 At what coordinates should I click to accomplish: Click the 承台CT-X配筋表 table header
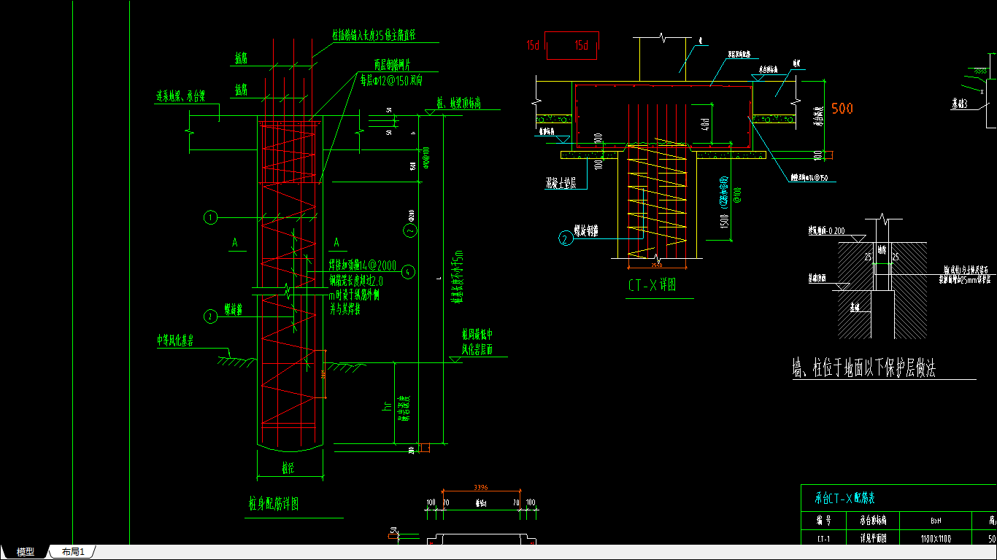844,499
